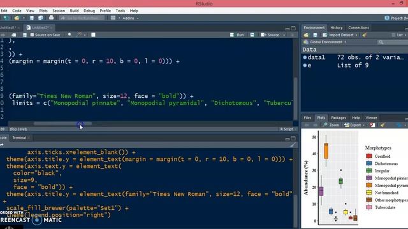Click the remove current plot icon
This screenshot has width=408, height=229.
[372, 125]
